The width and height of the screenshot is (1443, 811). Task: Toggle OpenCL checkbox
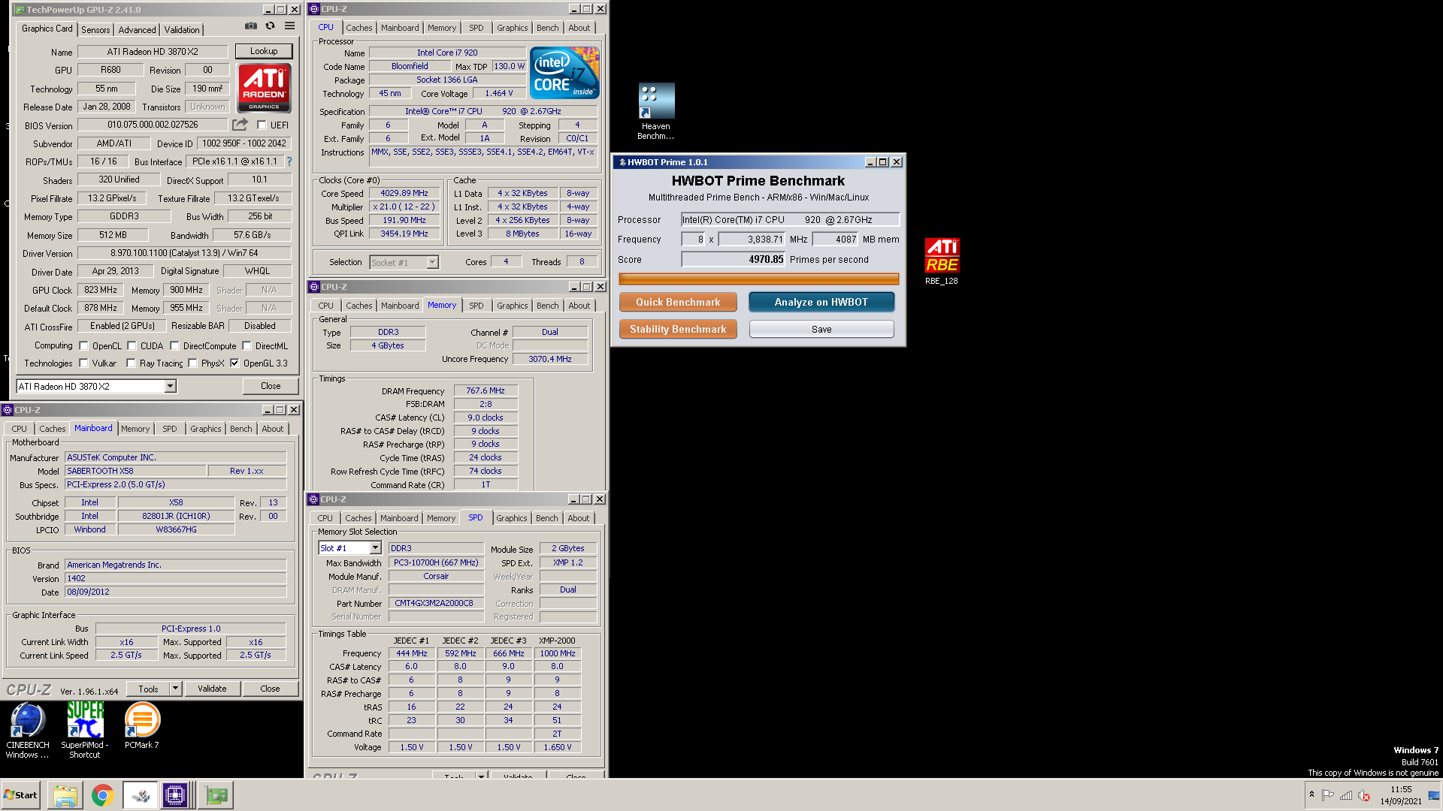pyautogui.click(x=83, y=346)
